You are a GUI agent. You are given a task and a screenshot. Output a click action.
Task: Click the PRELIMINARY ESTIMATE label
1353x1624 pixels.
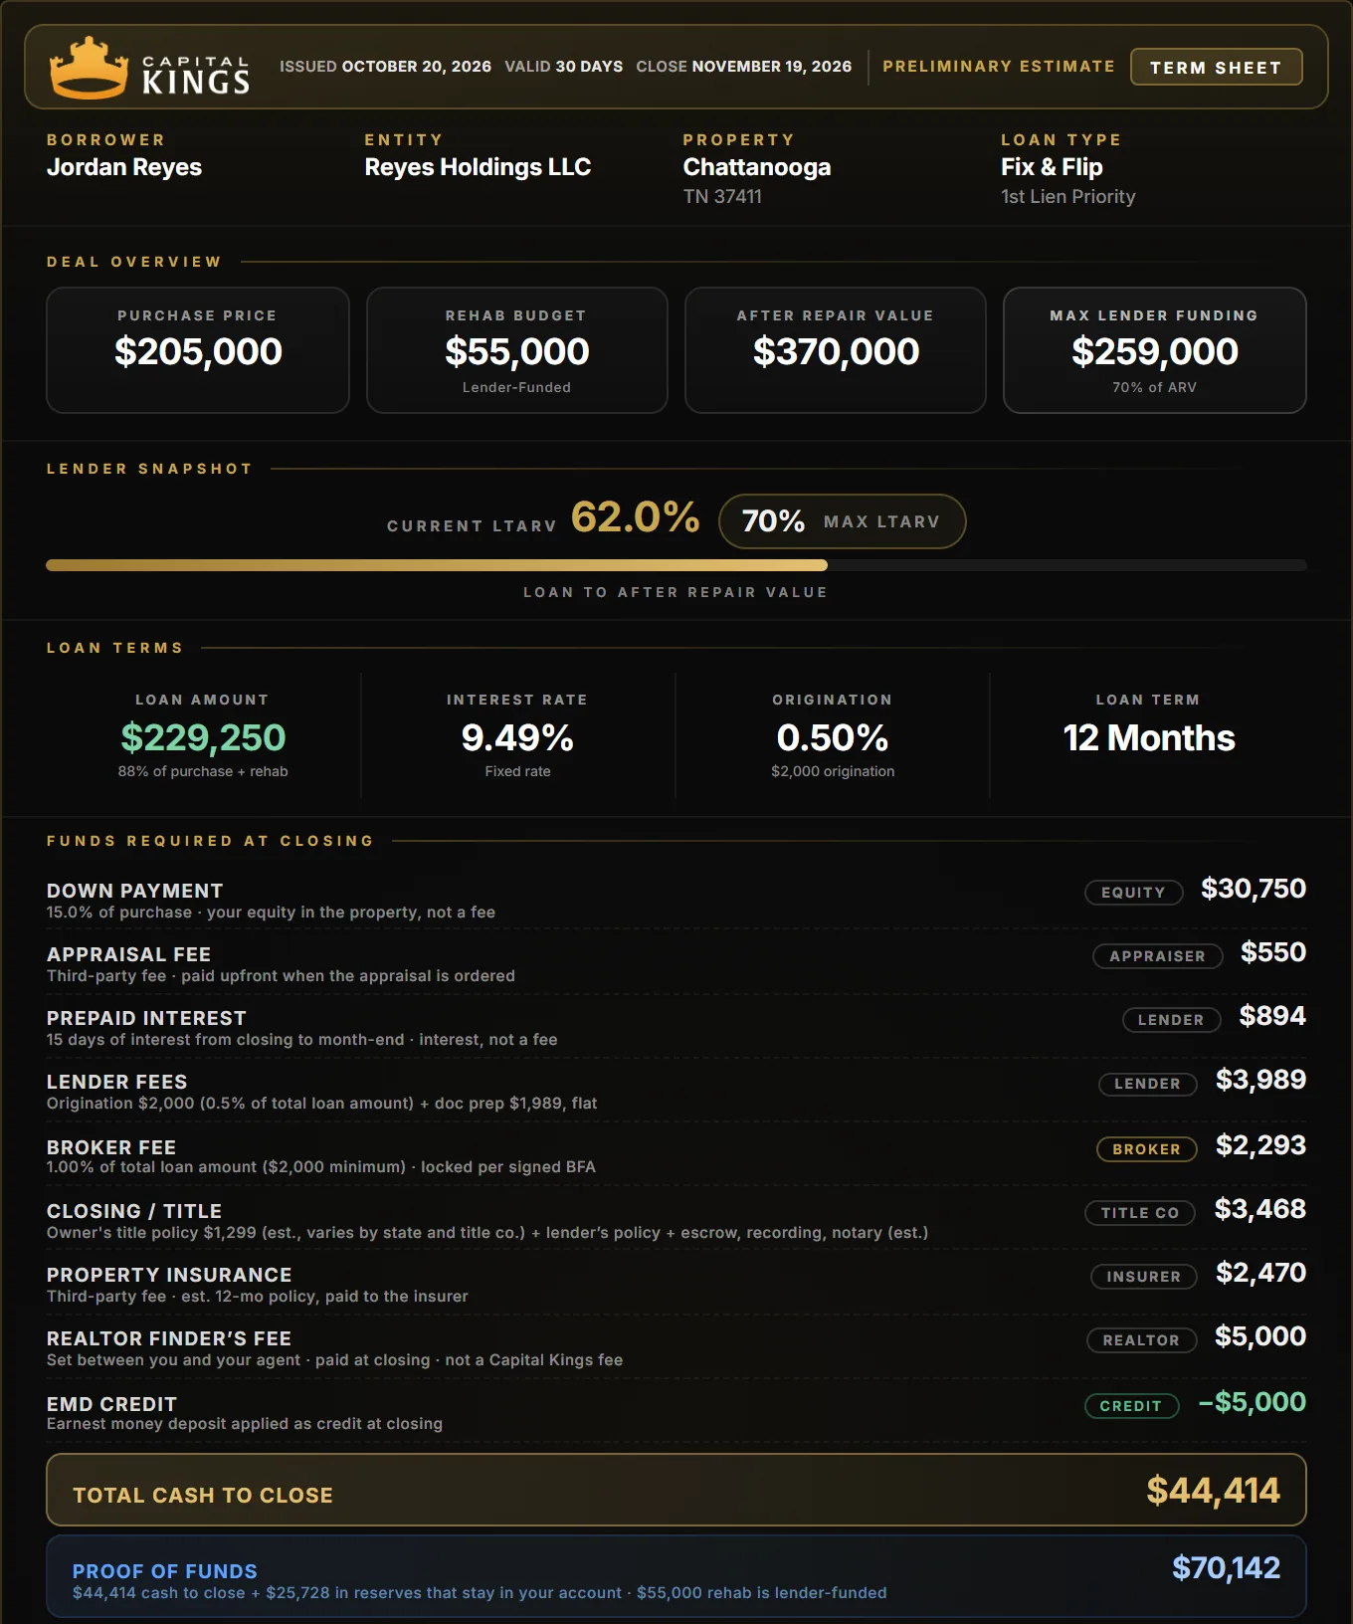point(999,67)
